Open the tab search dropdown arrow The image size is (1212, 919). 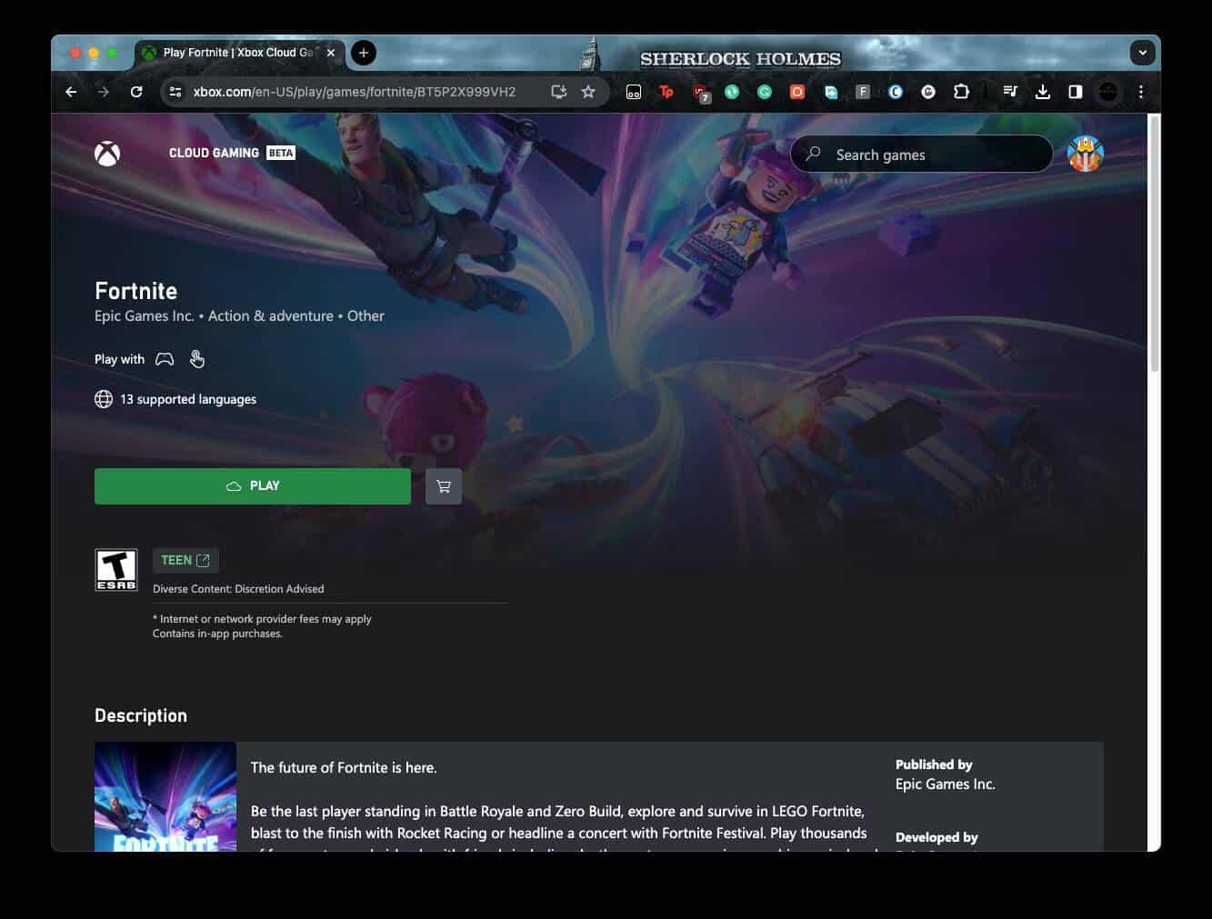pos(1143,53)
